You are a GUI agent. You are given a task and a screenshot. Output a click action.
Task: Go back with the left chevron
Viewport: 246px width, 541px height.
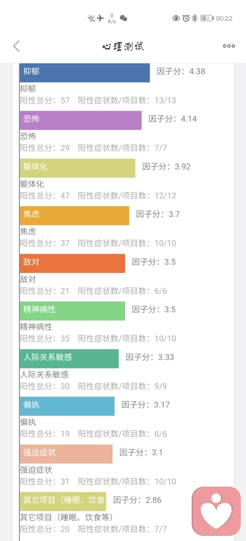point(16,46)
